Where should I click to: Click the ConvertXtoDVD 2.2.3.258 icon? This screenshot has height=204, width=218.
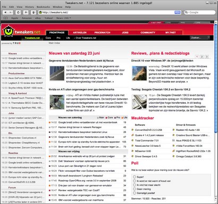pyautogui.click(x=132, y=130)
